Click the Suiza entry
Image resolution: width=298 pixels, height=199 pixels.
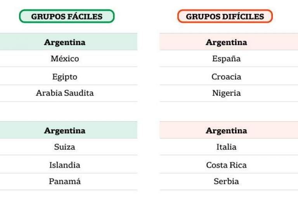pyautogui.click(x=65, y=147)
